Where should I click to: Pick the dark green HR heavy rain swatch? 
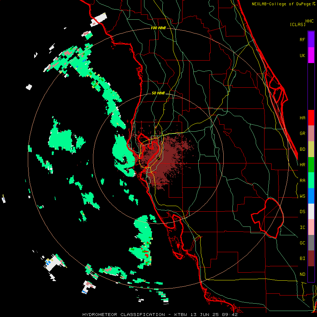[311, 164]
